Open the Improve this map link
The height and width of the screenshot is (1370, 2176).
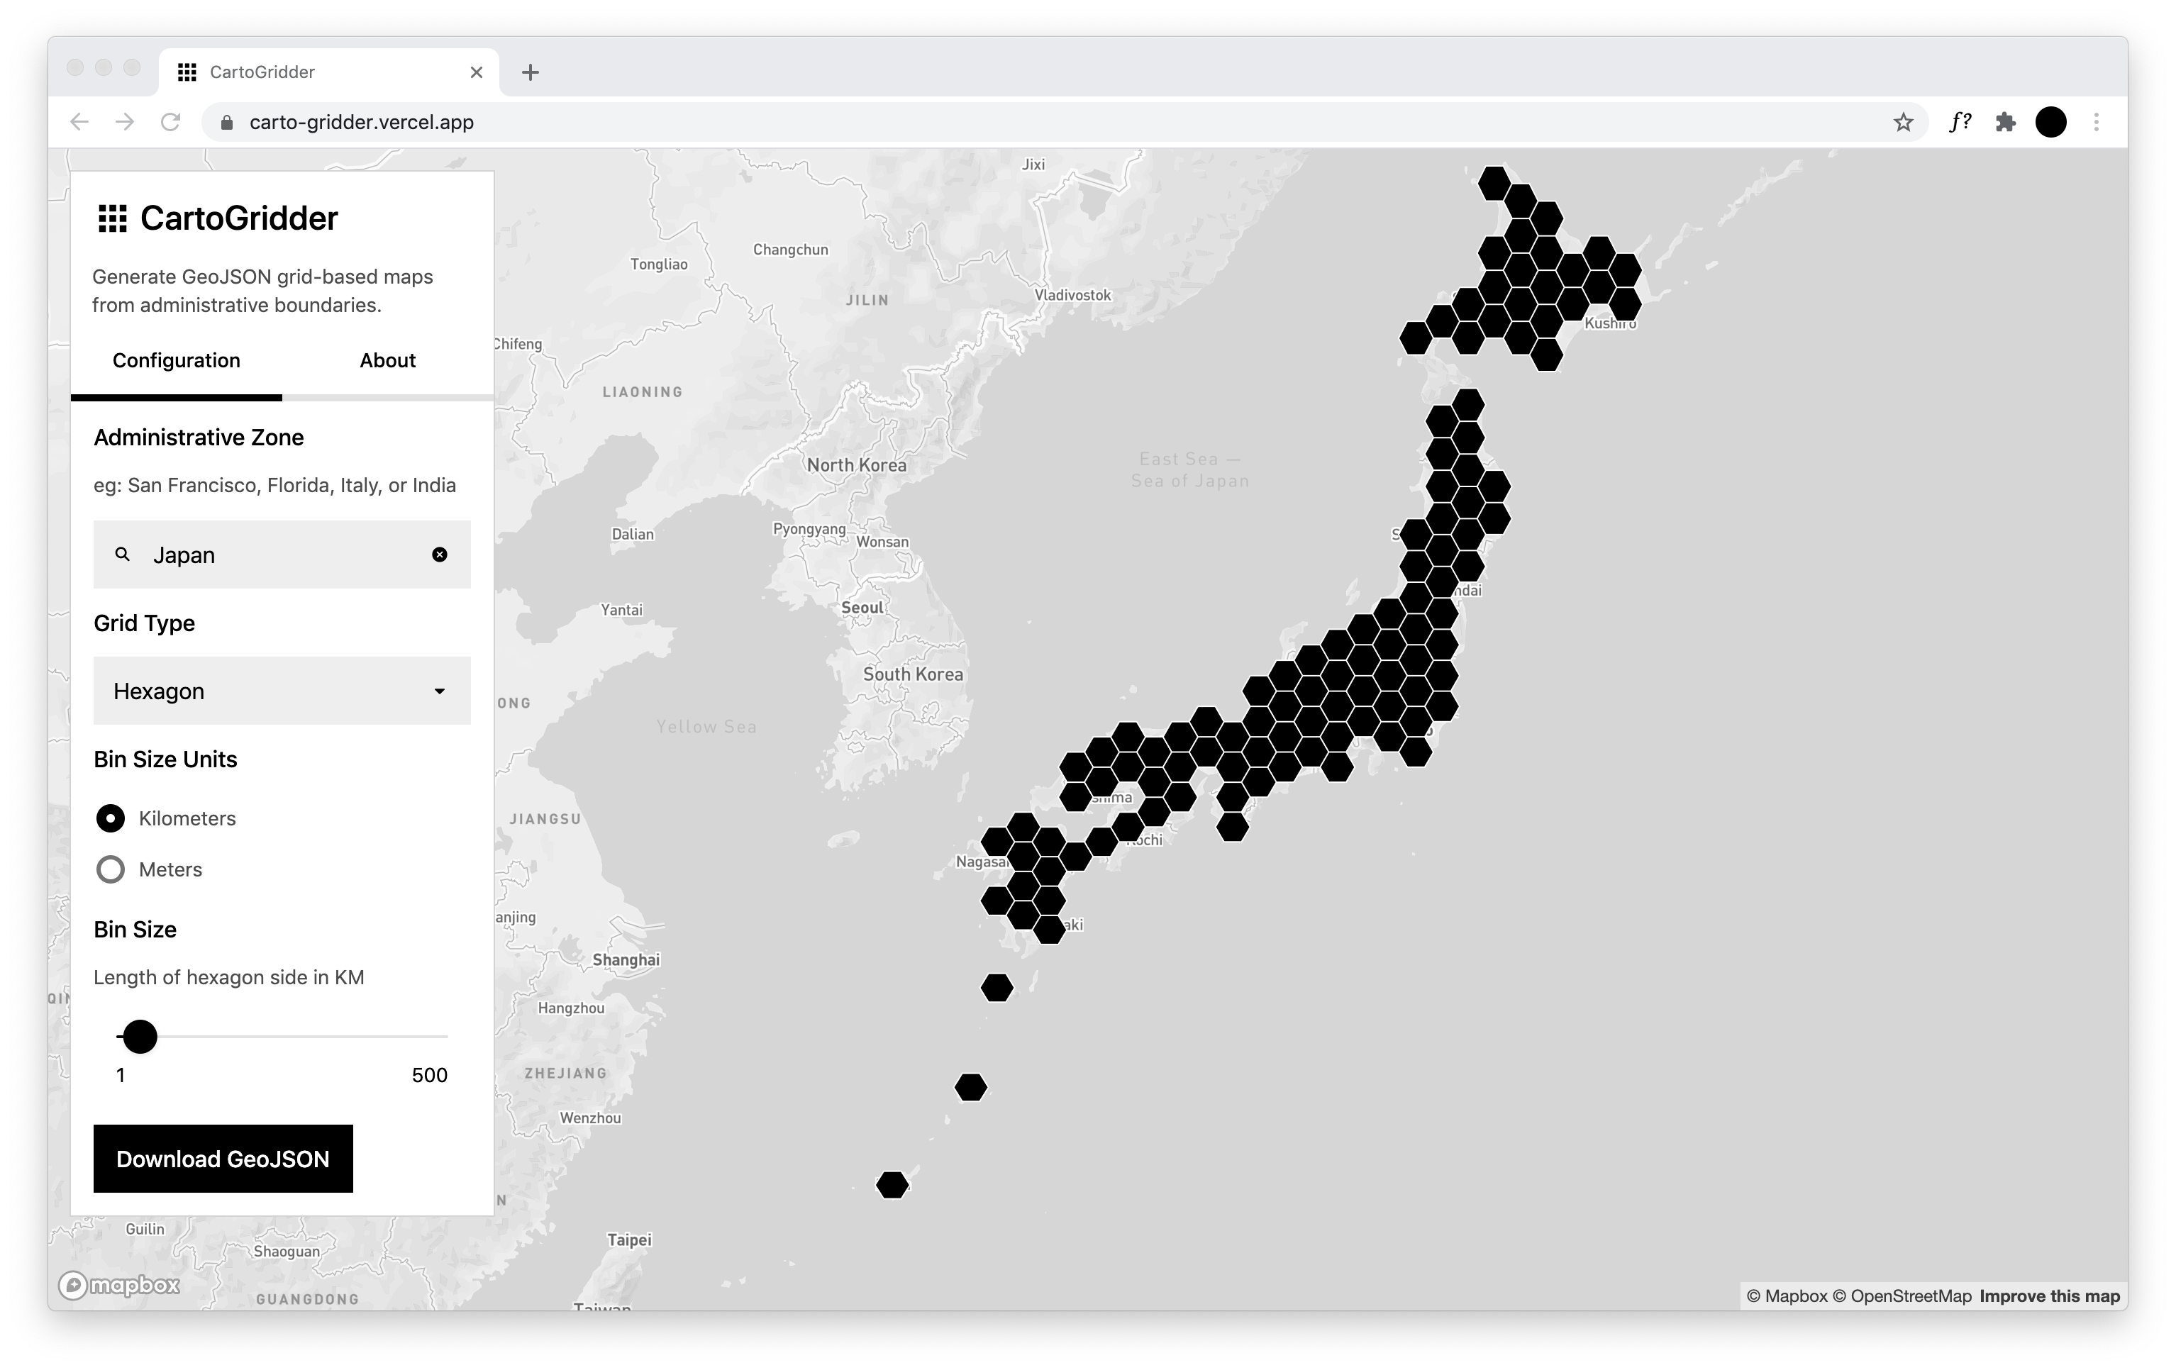coord(2048,1296)
